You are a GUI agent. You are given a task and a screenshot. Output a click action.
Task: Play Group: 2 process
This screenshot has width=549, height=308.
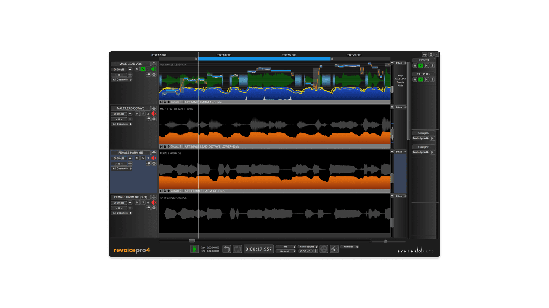(x=433, y=138)
